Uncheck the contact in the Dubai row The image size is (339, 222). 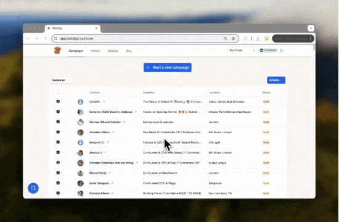(58, 101)
